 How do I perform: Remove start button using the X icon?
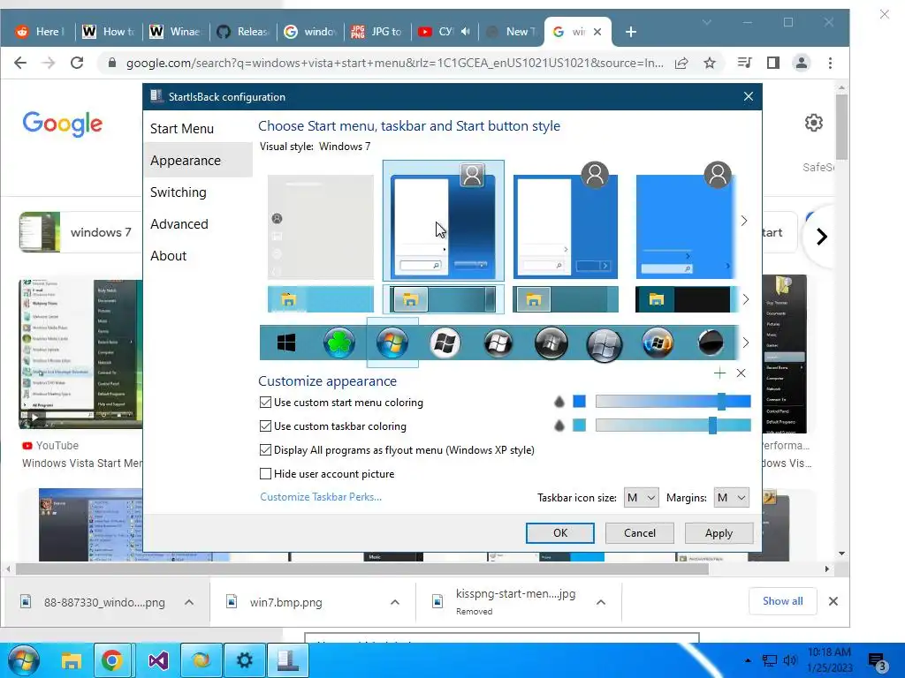[741, 373]
